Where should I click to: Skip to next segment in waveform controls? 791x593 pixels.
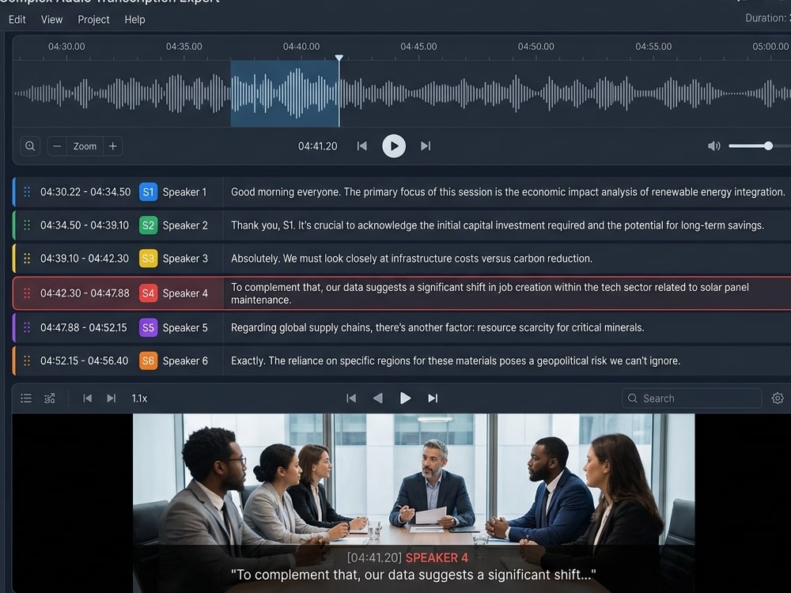point(426,146)
